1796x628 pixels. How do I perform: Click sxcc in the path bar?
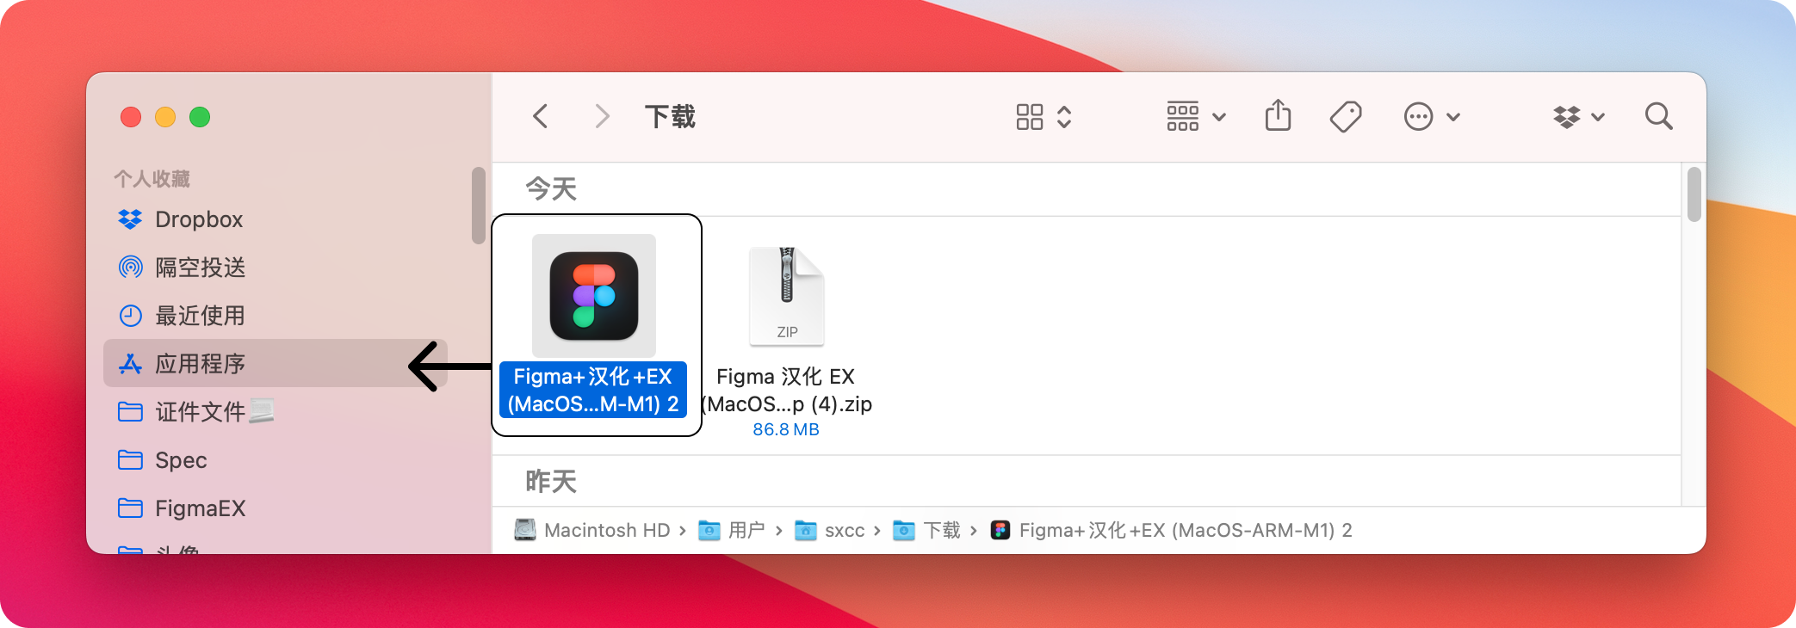[x=845, y=530]
